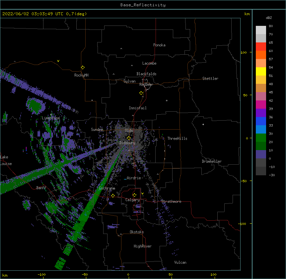Click the yellow marker above Calgary label

(134, 195)
